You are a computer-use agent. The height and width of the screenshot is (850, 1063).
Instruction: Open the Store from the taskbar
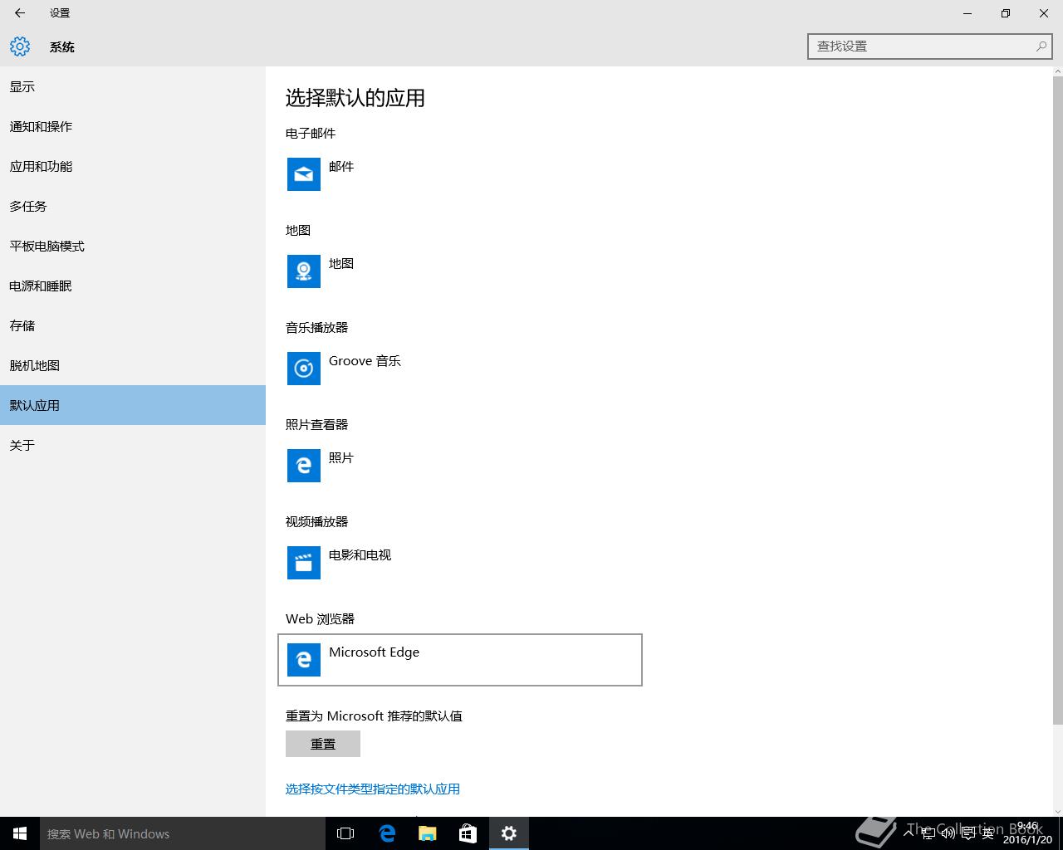[x=468, y=833]
